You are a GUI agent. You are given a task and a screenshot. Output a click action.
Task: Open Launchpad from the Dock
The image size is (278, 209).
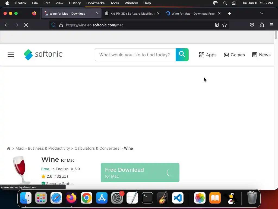pos(41,198)
